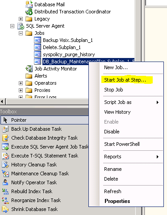Select the syspolicy_purge_history job label
167x215 pixels.
[69, 54]
